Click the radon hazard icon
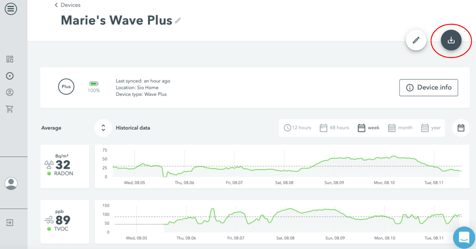 pos(49,164)
